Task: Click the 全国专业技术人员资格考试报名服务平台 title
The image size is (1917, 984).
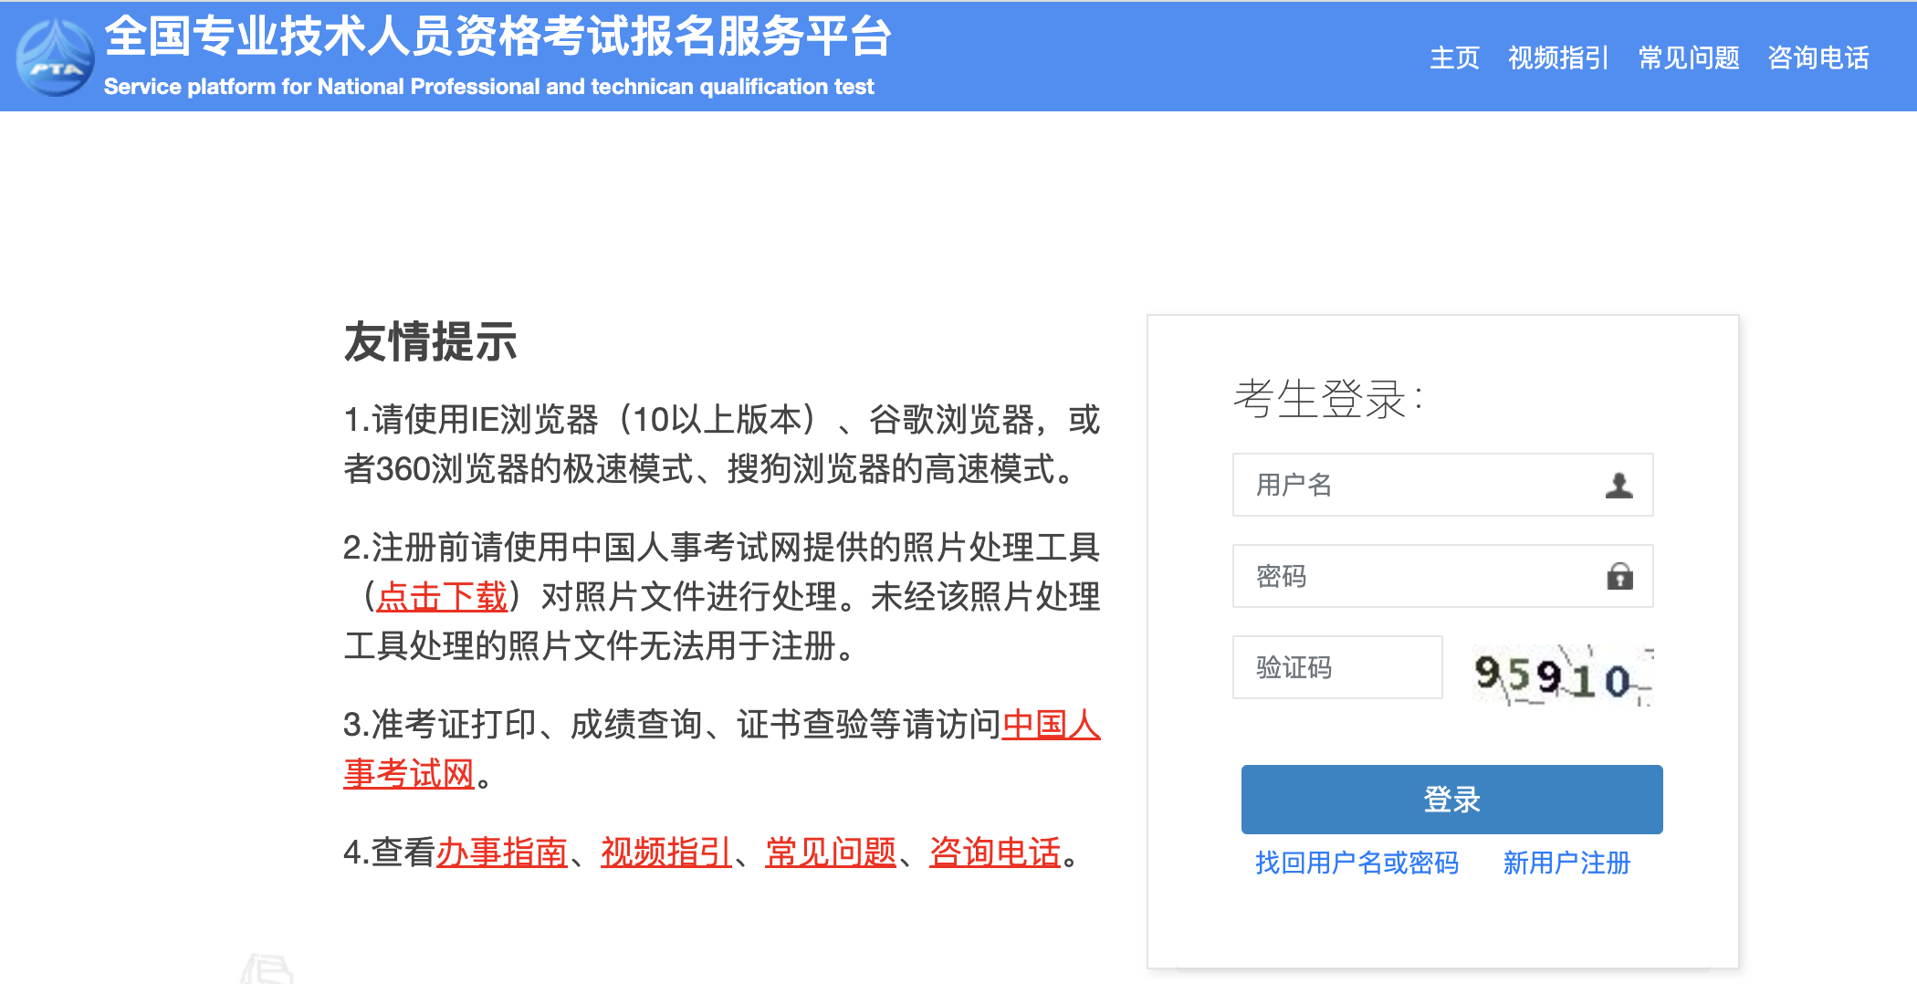Action: tap(498, 37)
